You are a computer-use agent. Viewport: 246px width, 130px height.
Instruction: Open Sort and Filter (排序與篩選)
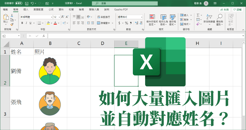pyautogui.click(x=209, y=20)
